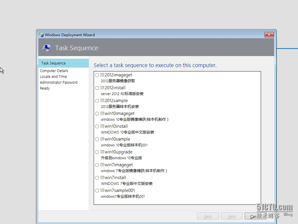Screen dimensions: 298x224
Task: Click the description 'server 2012 R2标准版安装'
Action: (122, 94)
